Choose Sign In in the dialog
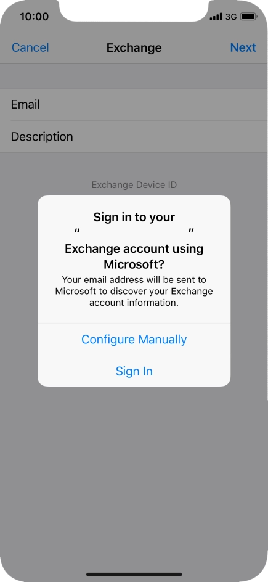The height and width of the screenshot is (582, 268). (134, 371)
